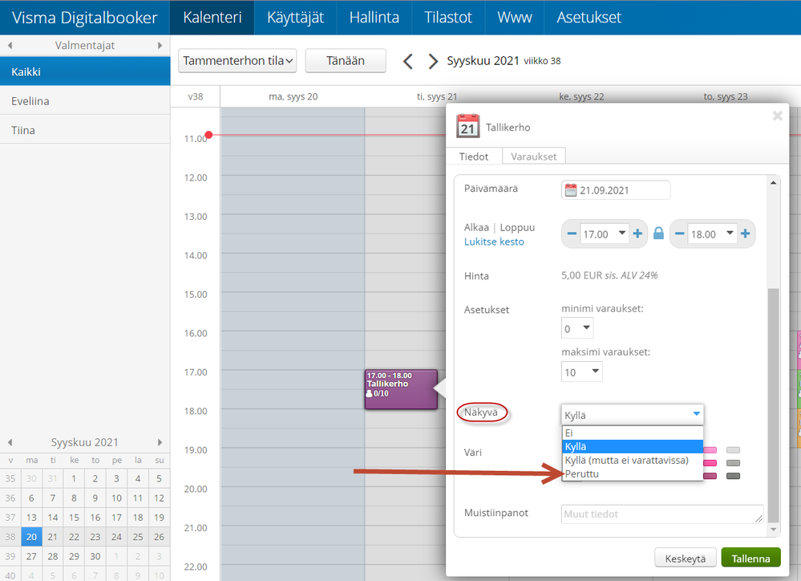The image size is (801, 581).
Task: Click ma, syys 20 column header
Action: pos(293,96)
